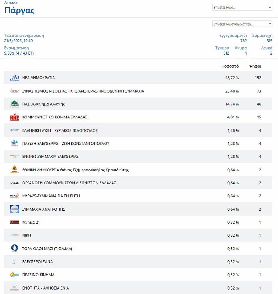278x294 pixels.
Task: Click the Ο.Κ.Δ.Ε. party logo
Action: point(14,183)
